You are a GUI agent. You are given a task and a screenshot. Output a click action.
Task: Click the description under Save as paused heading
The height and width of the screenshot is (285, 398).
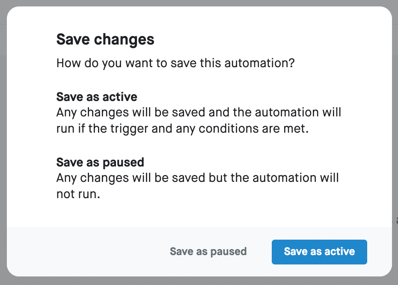click(197, 186)
